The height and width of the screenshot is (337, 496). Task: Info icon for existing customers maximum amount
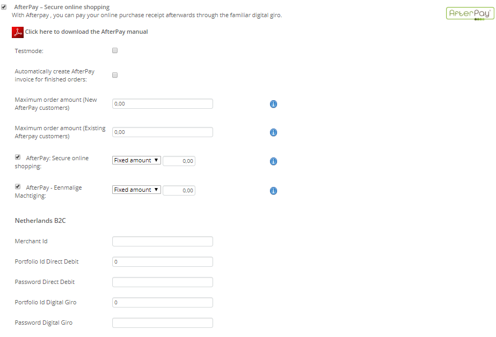(x=273, y=132)
